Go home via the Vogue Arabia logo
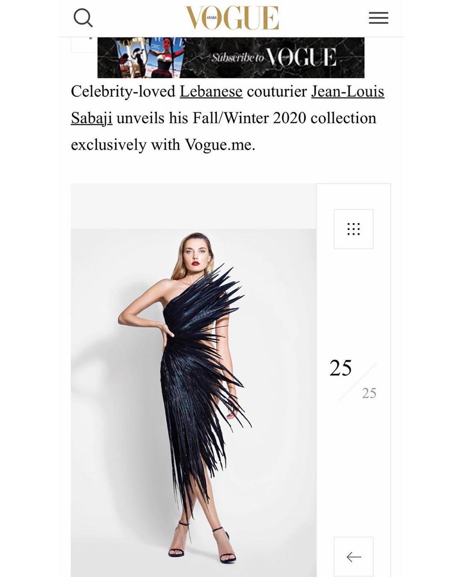462x577 pixels. point(231,18)
